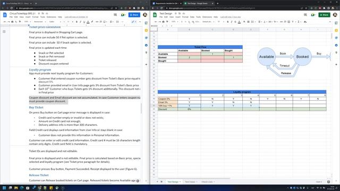Open comment history icon in Sheets

pos(305,15)
